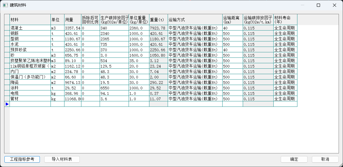Click the 工程指标参考 button
Image resolution: width=343 pixels, height=167 pixels.
pyautogui.click(x=22, y=159)
